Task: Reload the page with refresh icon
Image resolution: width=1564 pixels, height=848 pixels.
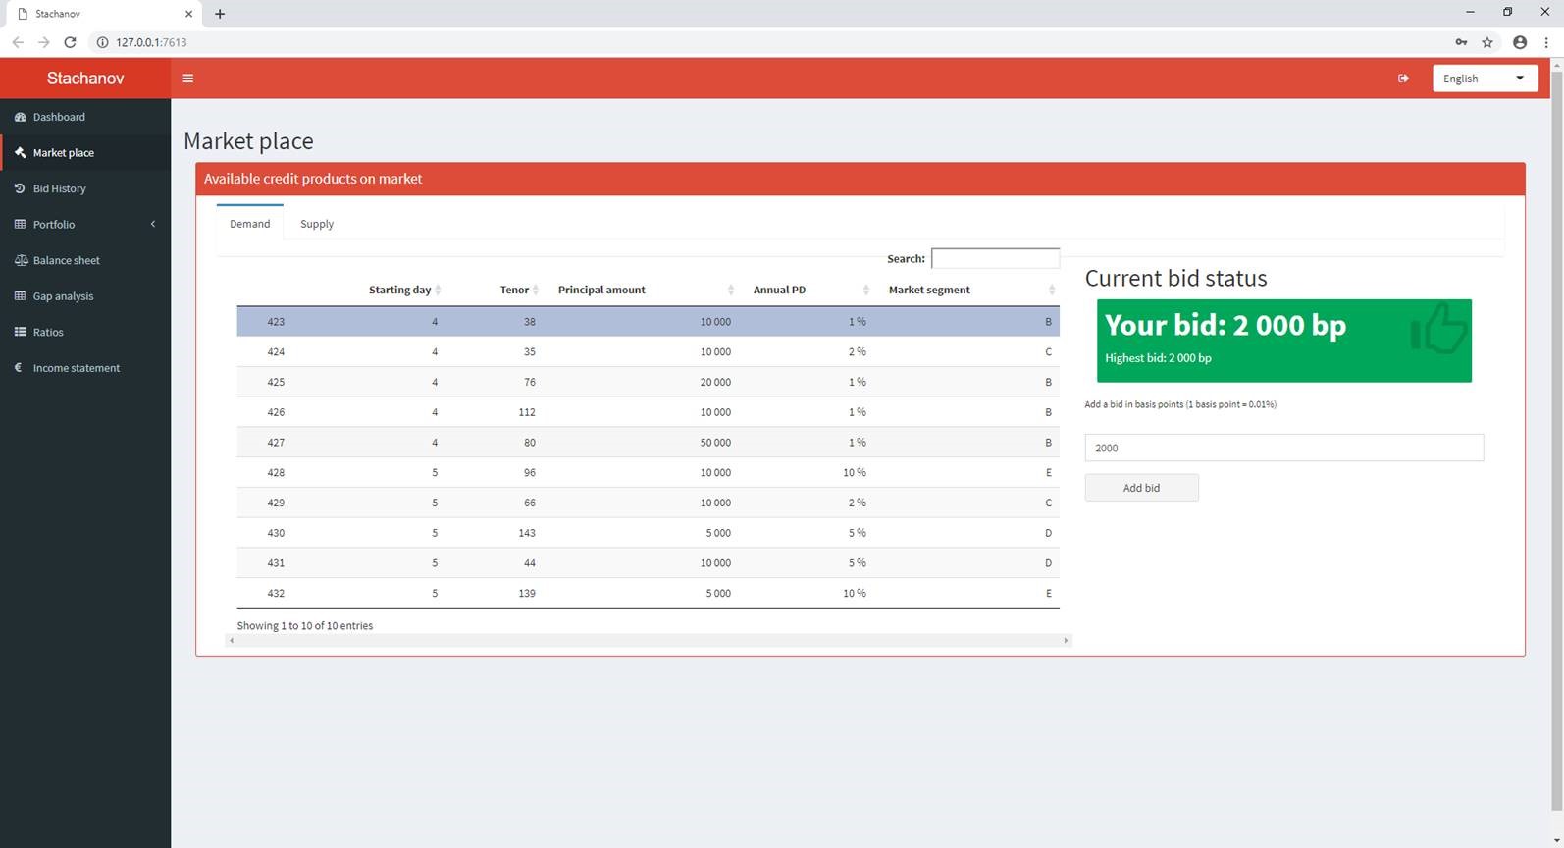Action: pos(70,42)
